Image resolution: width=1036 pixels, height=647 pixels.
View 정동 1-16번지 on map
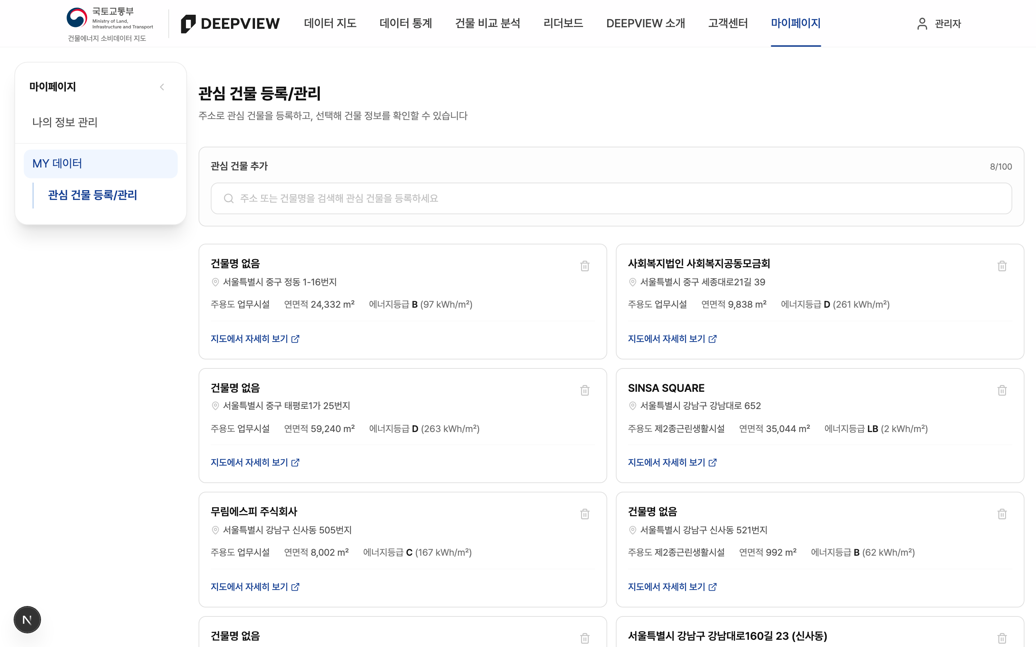coord(255,339)
